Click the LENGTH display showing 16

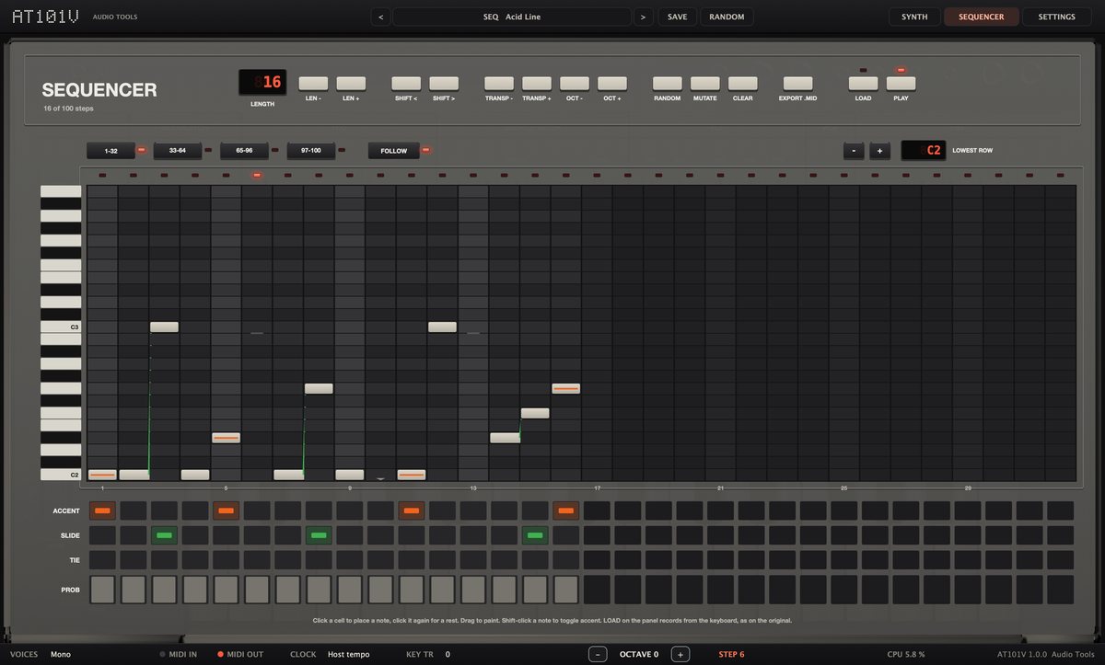tap(262, 83)
